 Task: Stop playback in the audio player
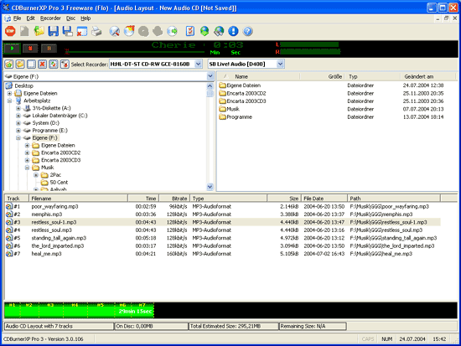[x=30, y=49]
